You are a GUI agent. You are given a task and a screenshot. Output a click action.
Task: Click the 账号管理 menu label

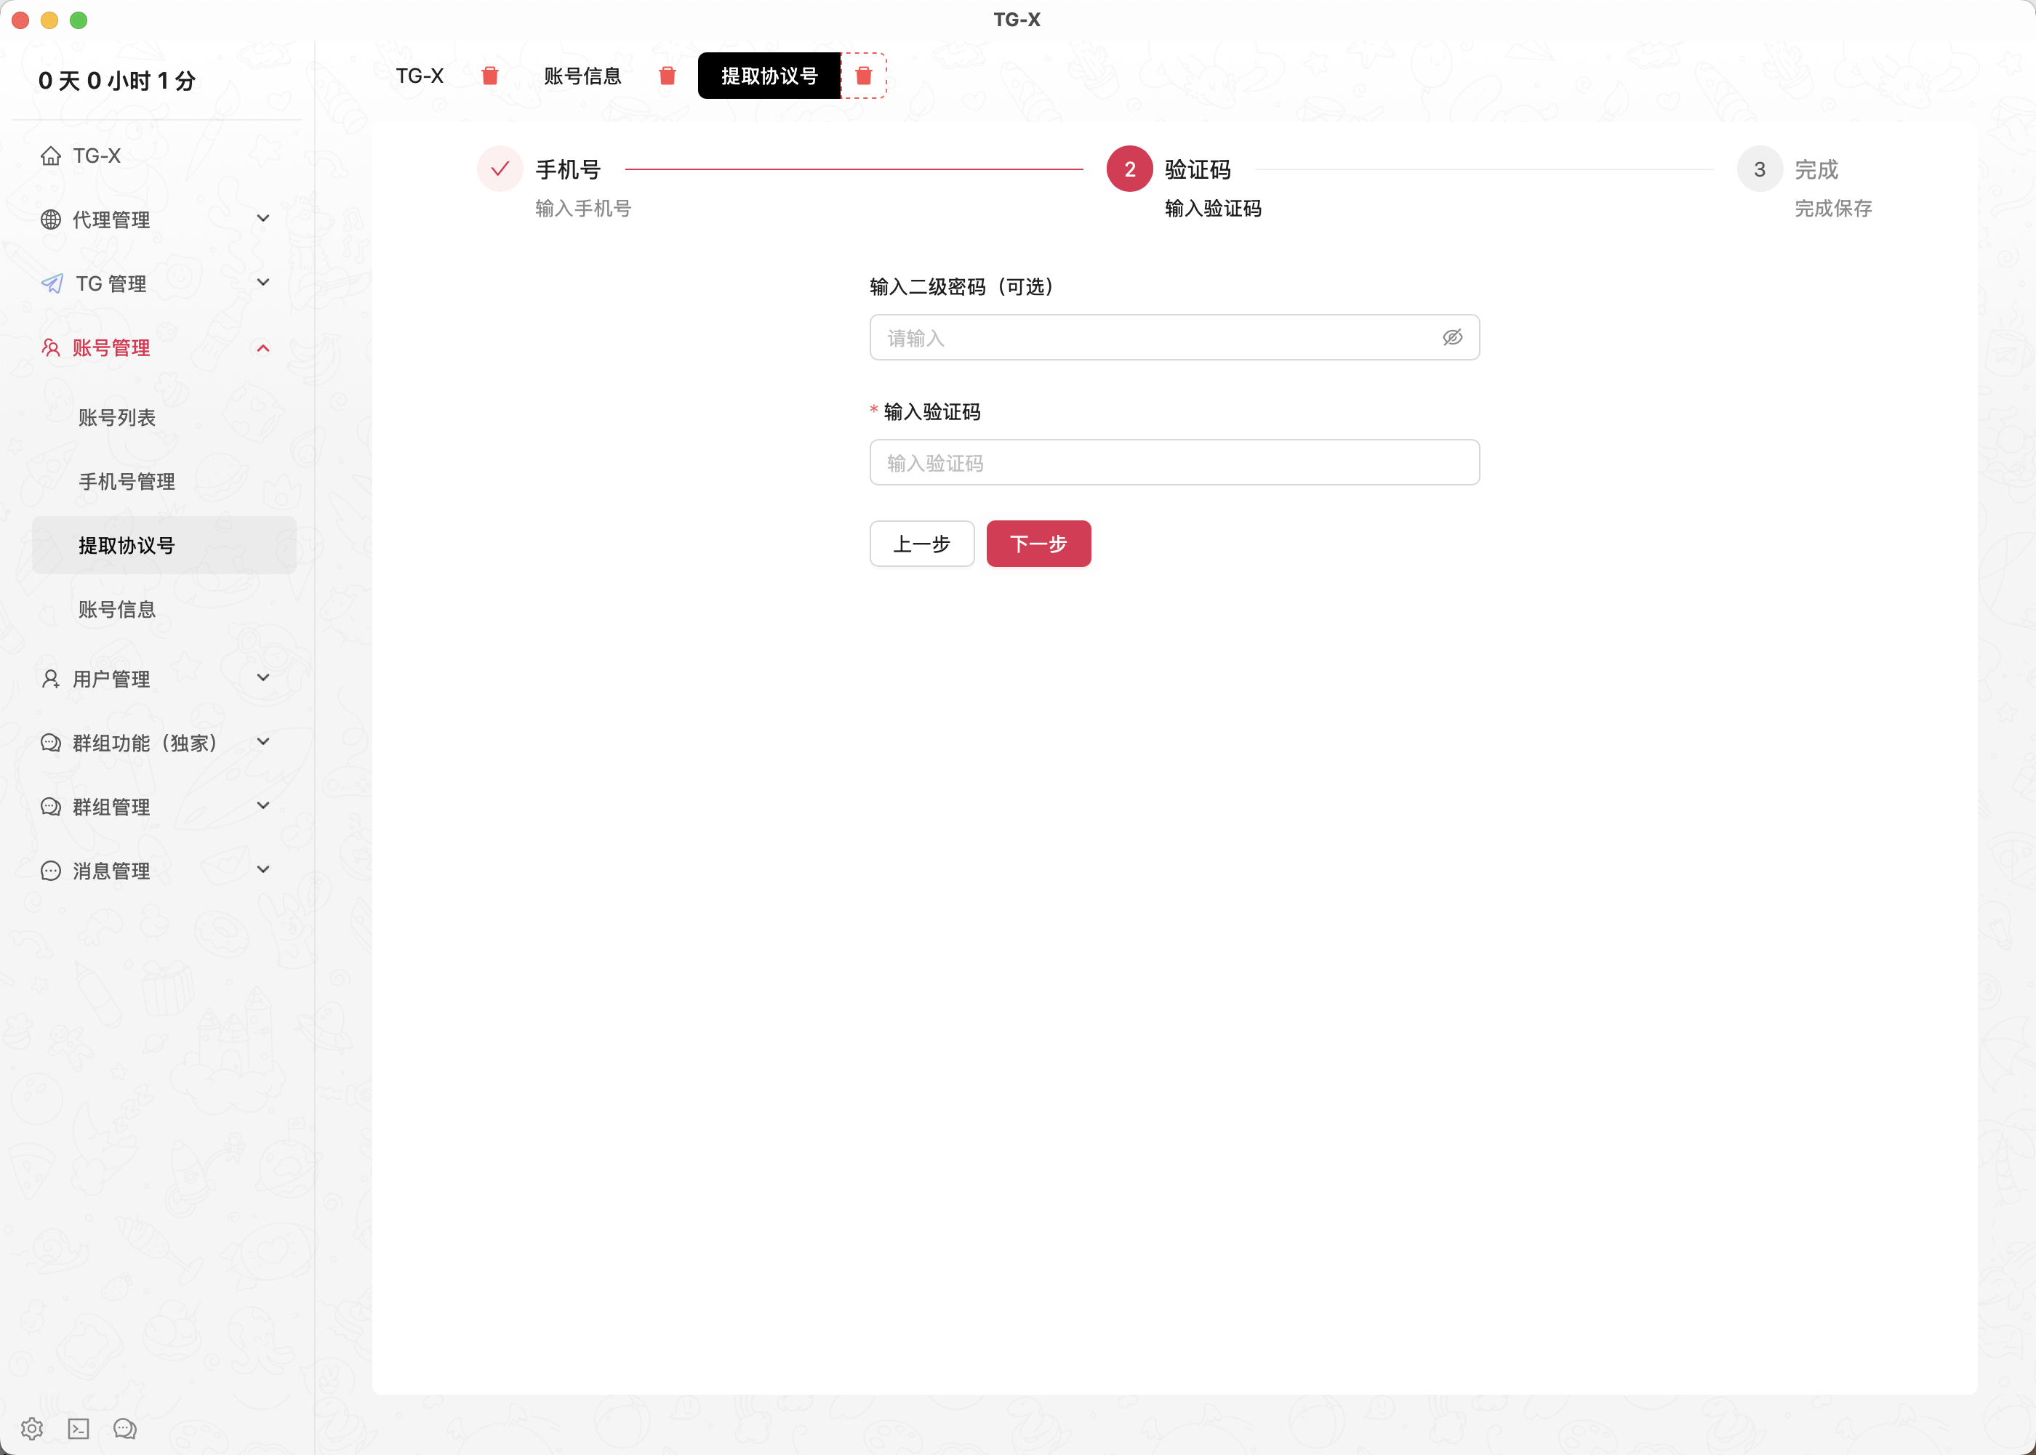coord(111,347)
